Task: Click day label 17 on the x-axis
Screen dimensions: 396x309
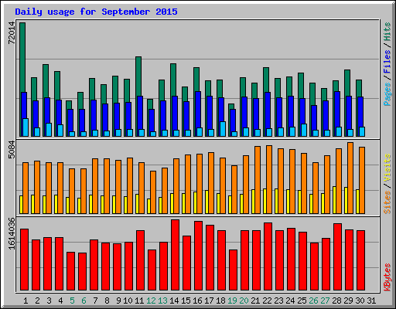Action: click(x=209, y=301)
